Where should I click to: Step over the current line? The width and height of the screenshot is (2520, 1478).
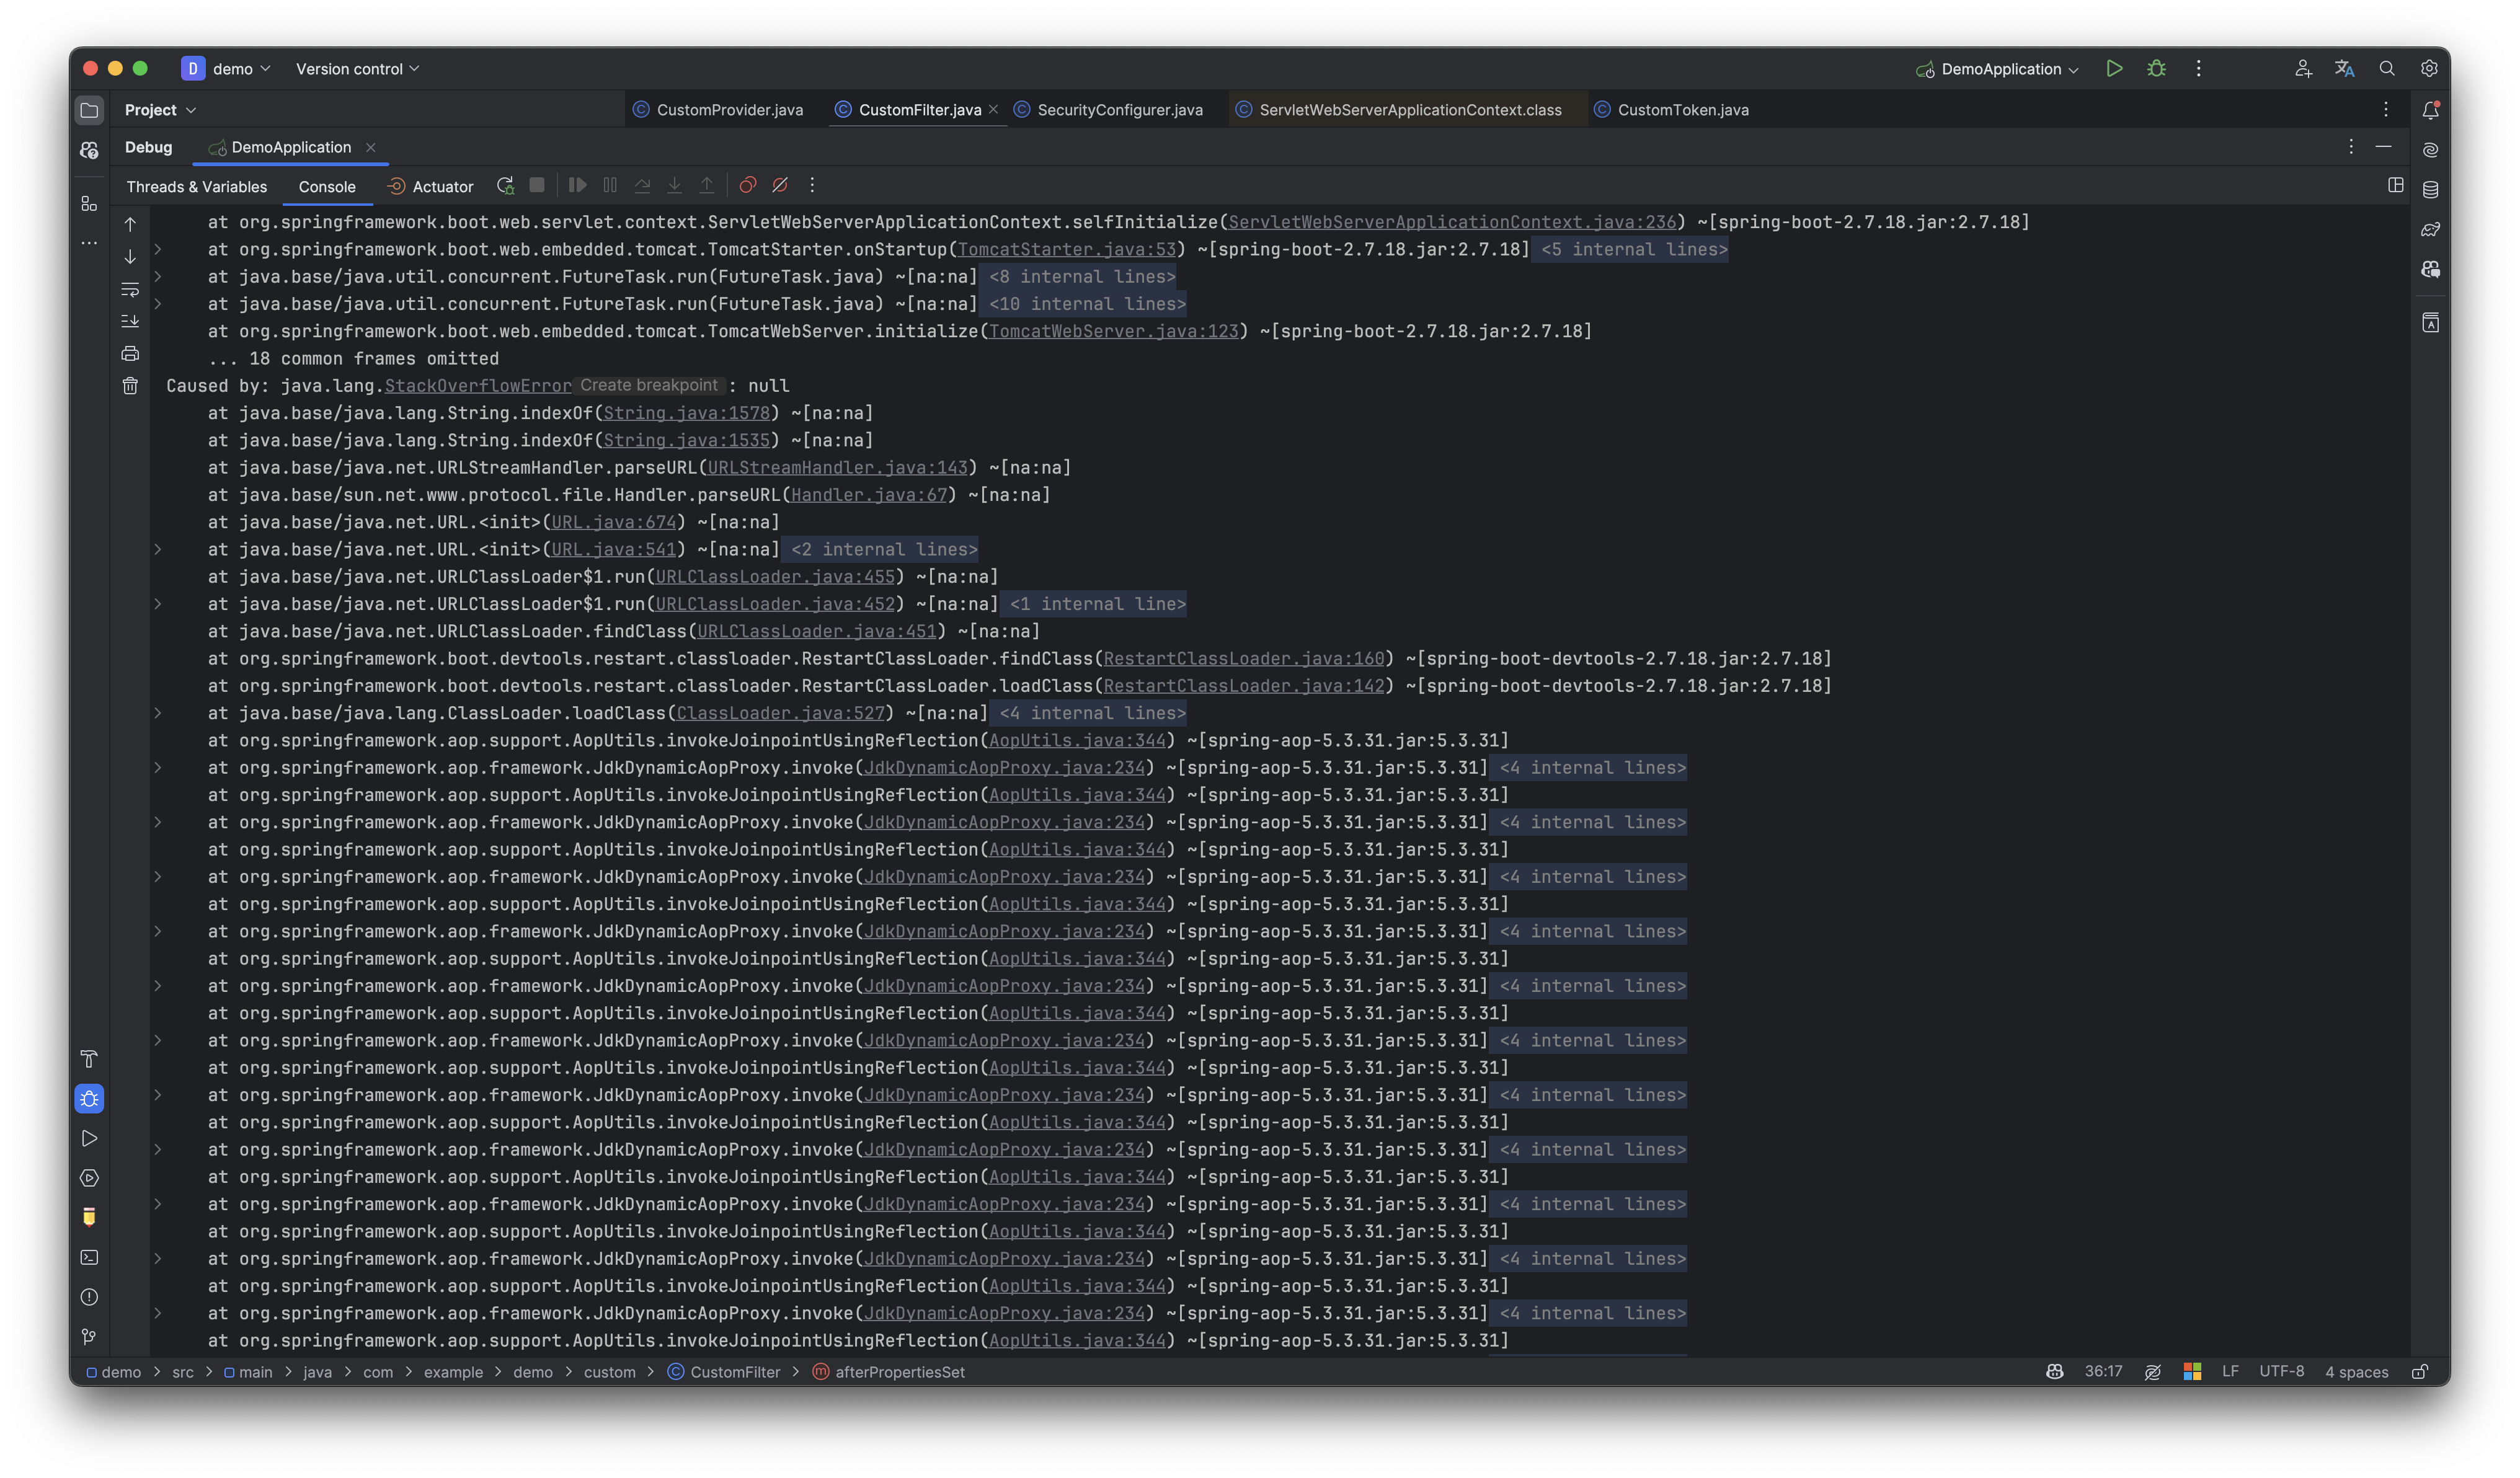click(643, 185)
